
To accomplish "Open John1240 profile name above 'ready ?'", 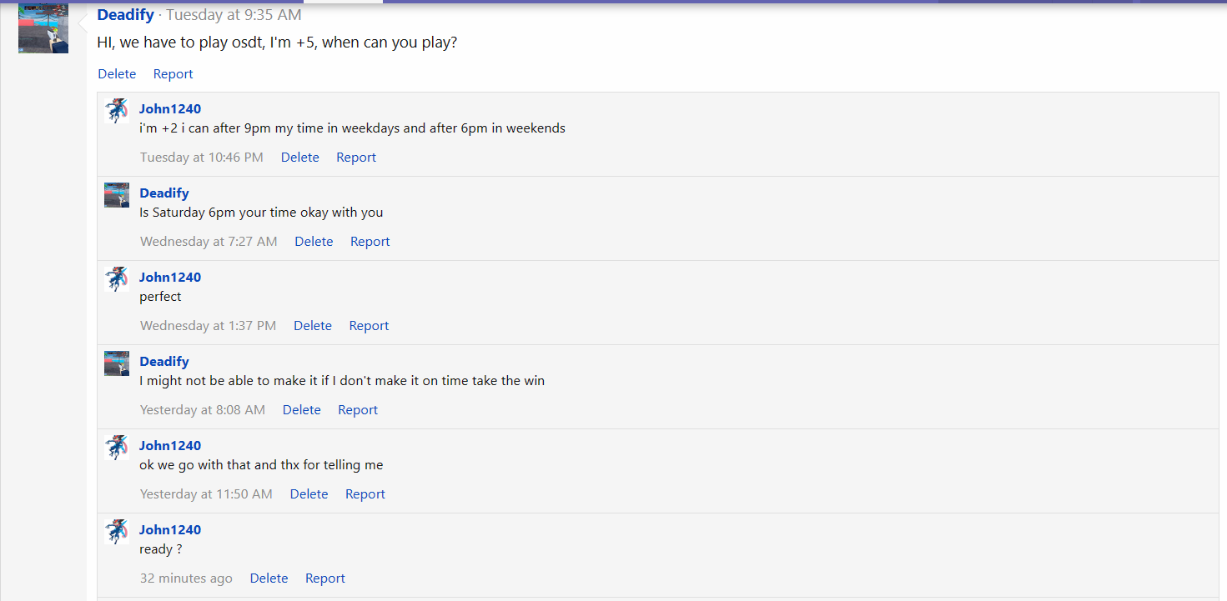I will 170,530.
